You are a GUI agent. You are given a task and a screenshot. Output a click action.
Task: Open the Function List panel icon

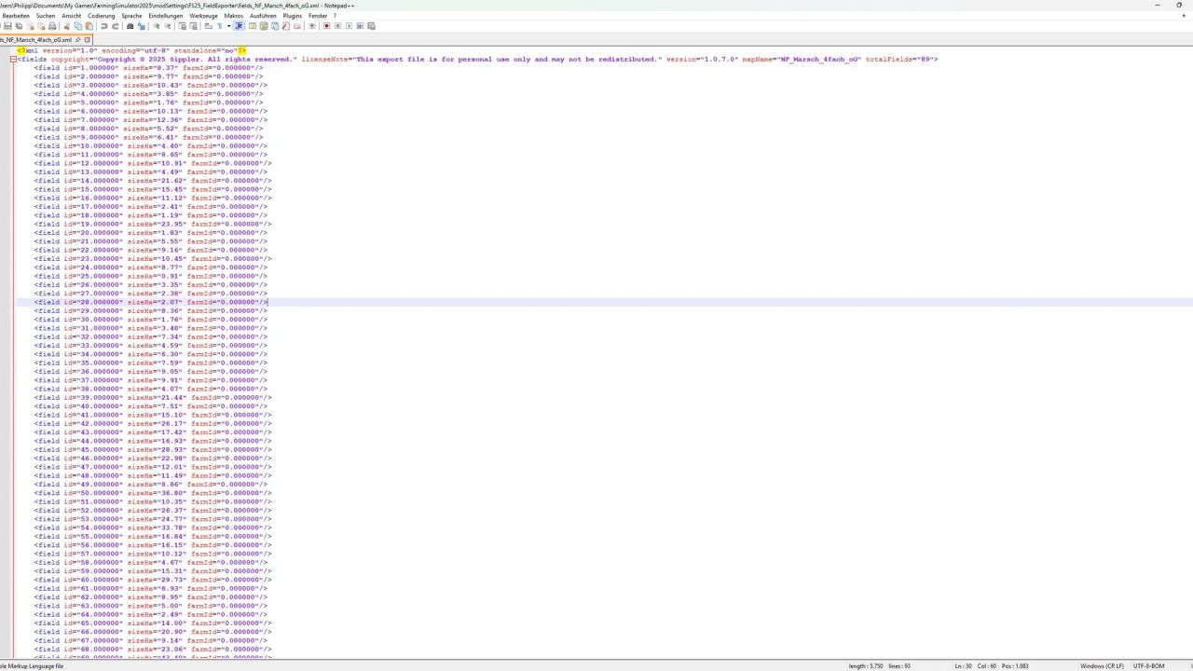(286, 26)
